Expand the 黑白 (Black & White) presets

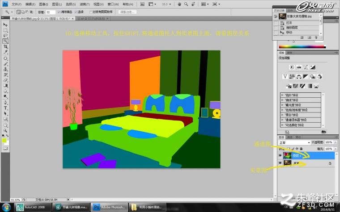click(282, 115)
